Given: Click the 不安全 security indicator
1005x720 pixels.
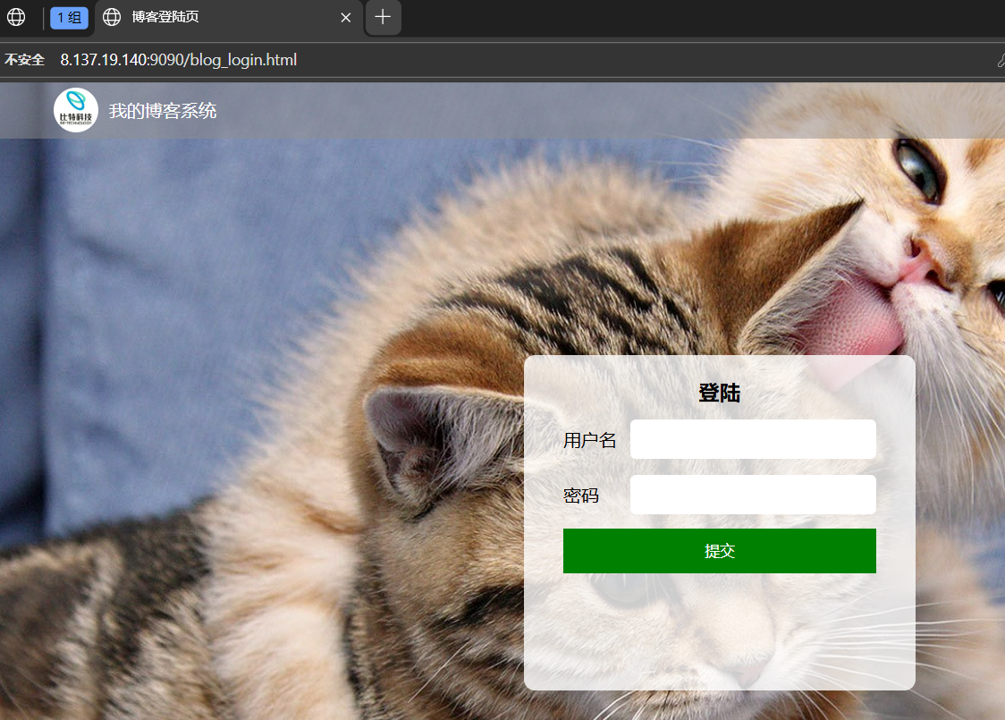Looking at the screenshot, I should [24, 60].
